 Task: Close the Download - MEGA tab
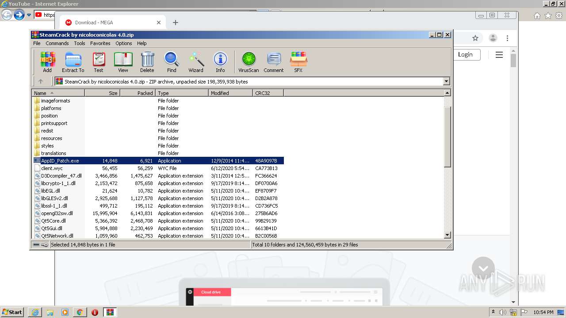pos(159,23)
